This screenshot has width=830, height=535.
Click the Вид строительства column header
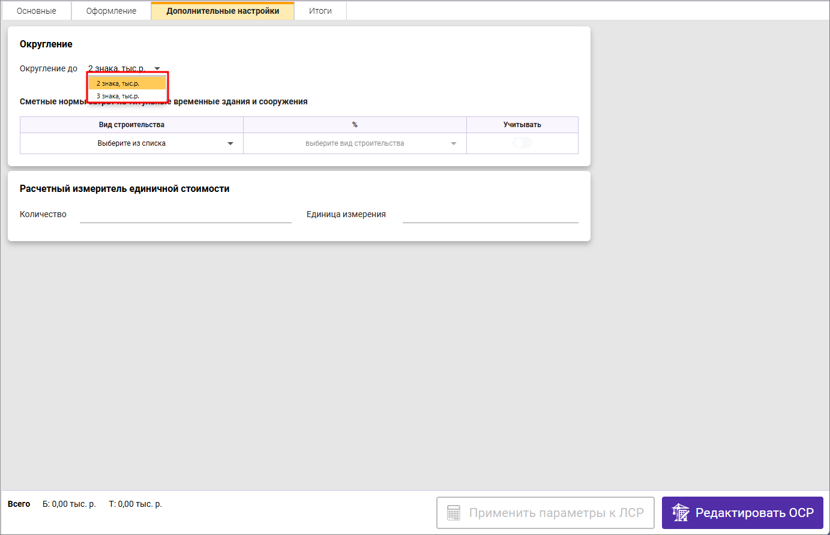click(x=131, y=125)
